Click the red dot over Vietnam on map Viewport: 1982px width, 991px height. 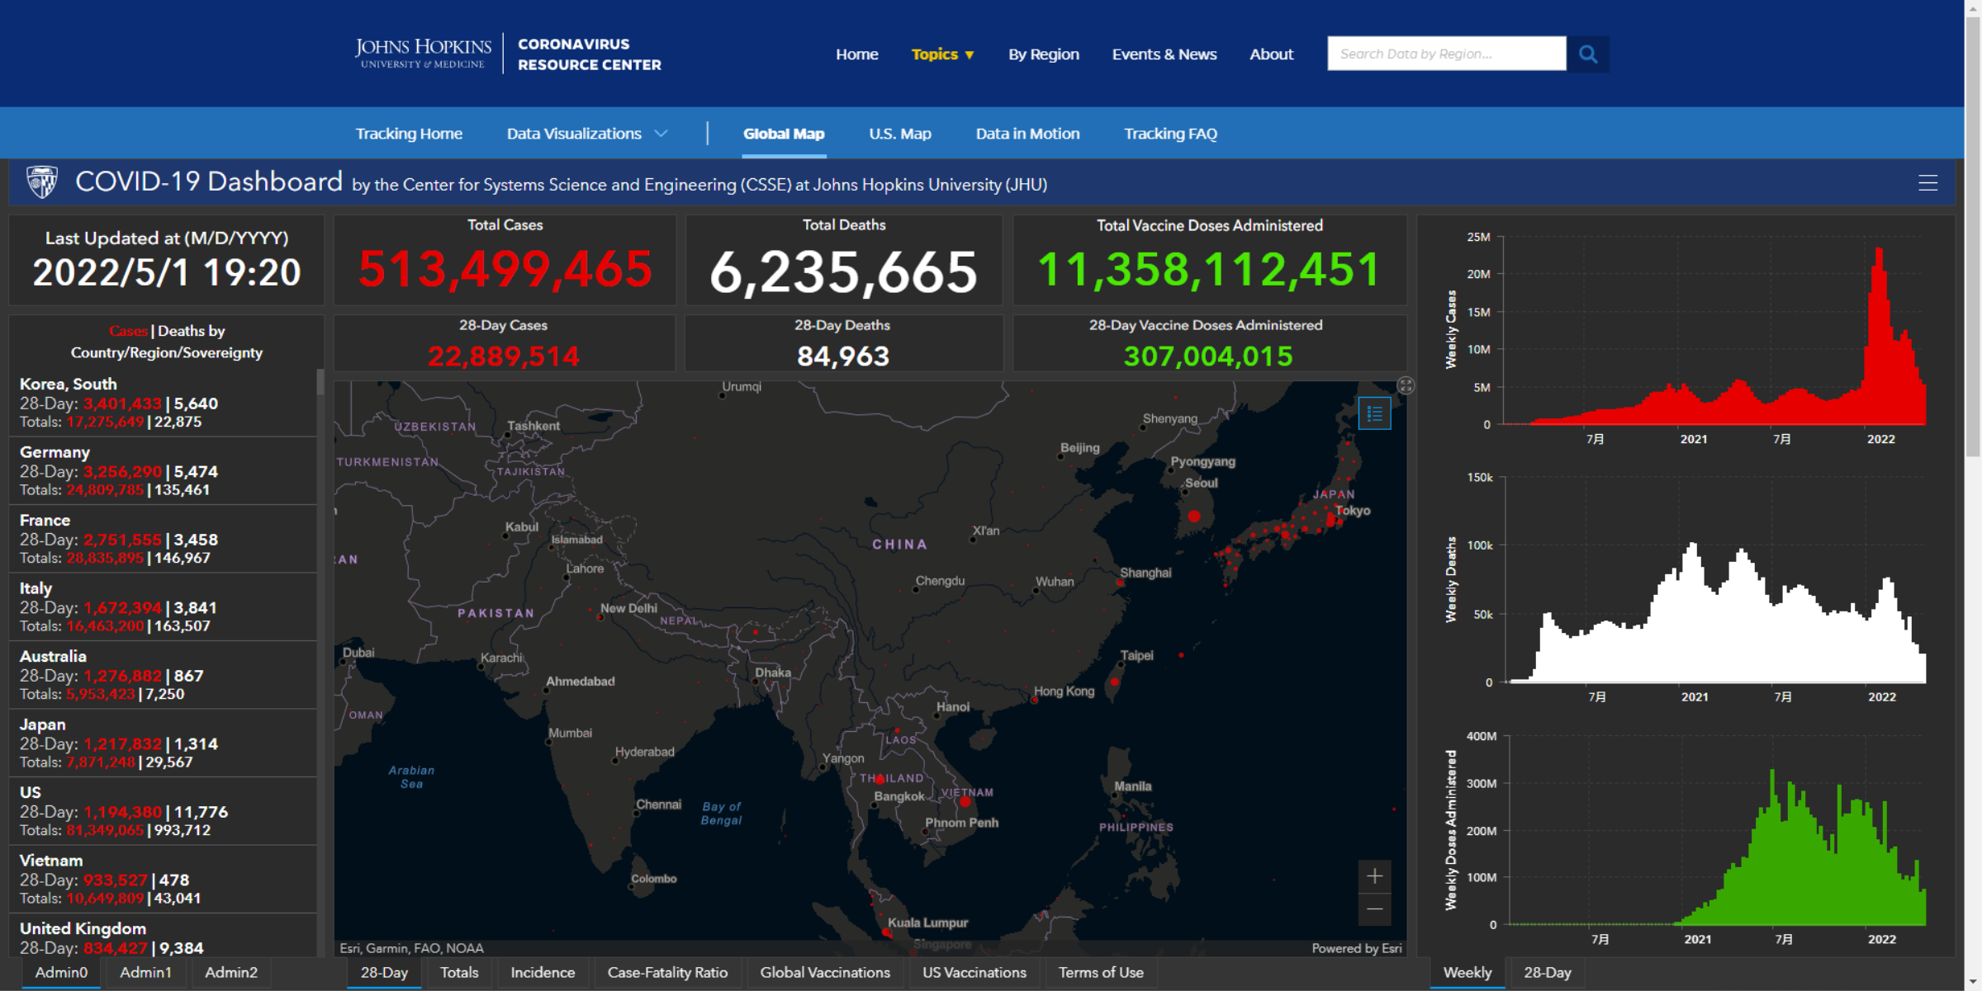click(x=965, y=802)
